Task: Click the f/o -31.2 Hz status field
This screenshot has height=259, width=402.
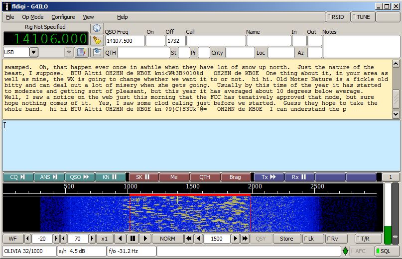Action: point(132,251)
